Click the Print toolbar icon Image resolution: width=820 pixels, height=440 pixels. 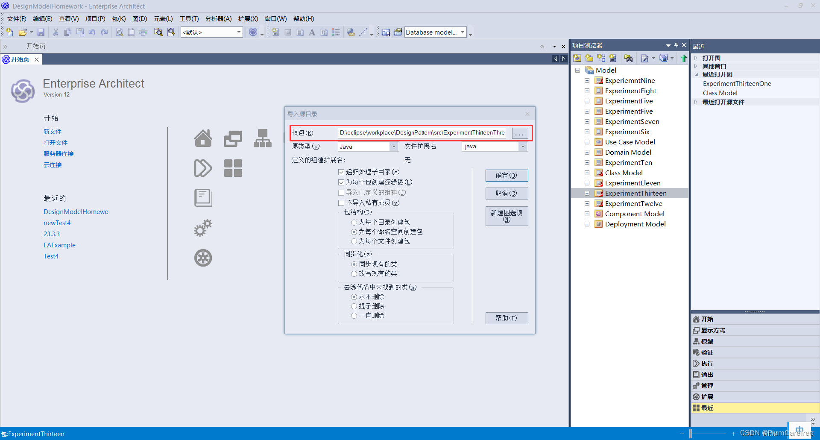coord(143,32)
